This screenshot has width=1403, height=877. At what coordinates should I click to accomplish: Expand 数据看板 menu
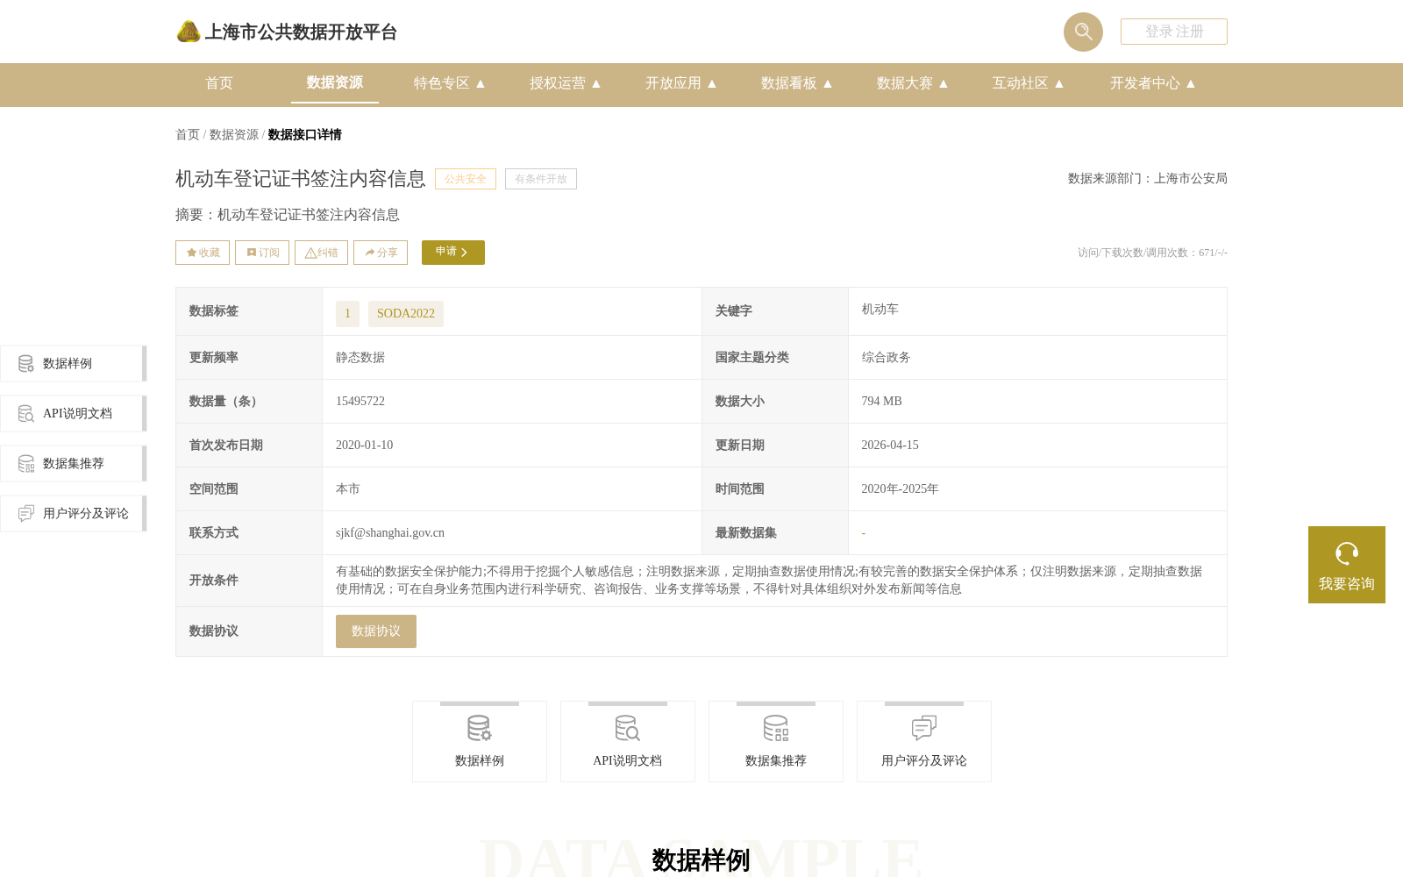click(797, 83)
